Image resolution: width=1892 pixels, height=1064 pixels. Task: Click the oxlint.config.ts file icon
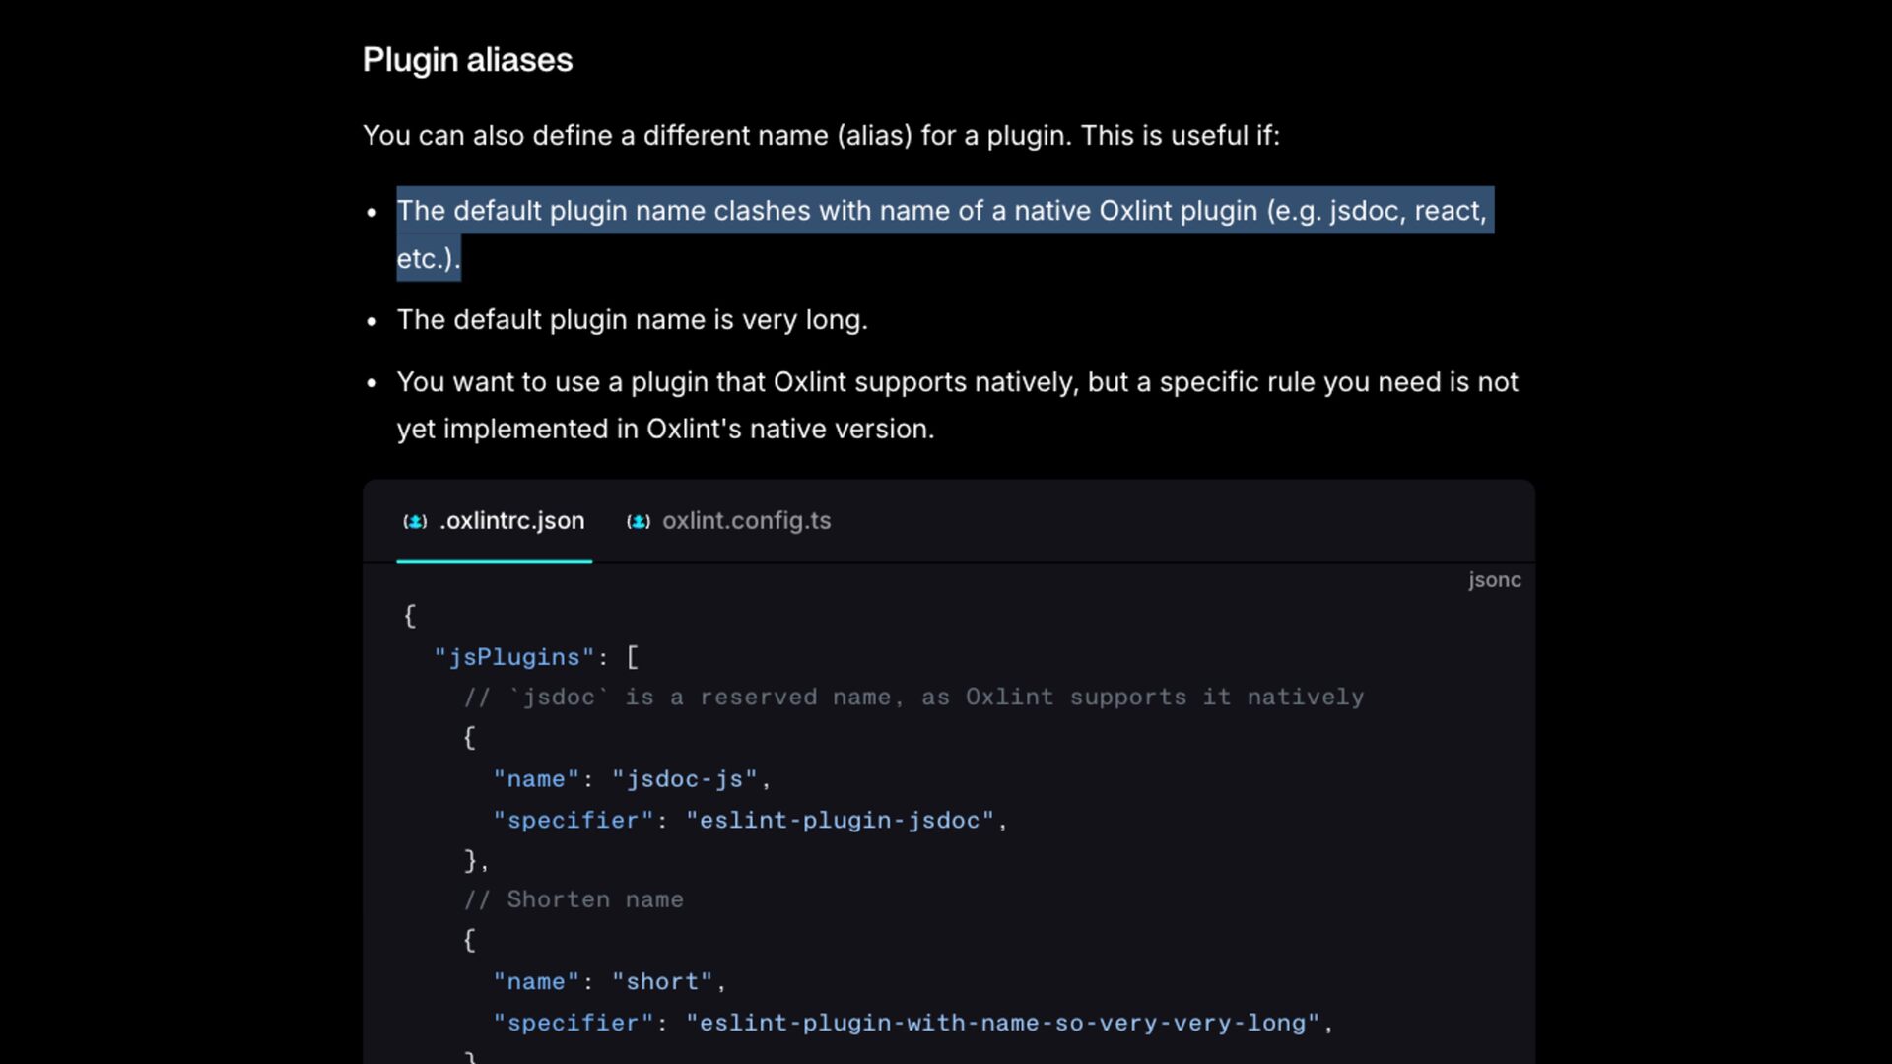tap(639, 522)
